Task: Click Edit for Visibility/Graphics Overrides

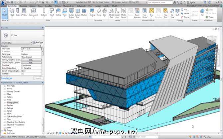Action: pos(31,60)
